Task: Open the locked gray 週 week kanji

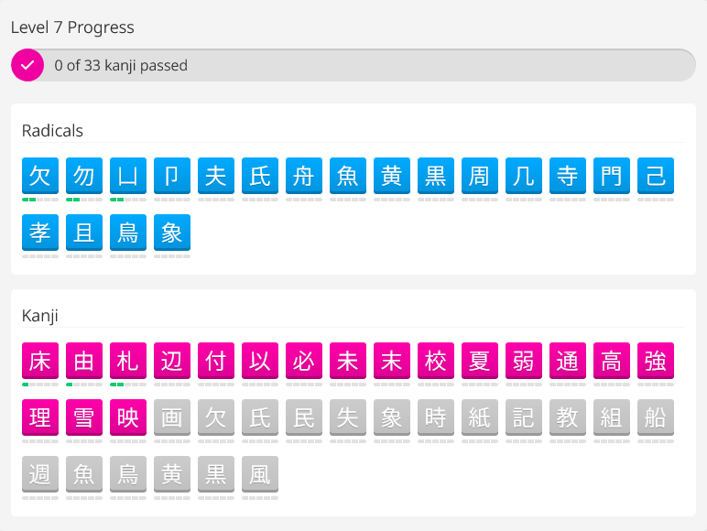Action: click(40, 474)
